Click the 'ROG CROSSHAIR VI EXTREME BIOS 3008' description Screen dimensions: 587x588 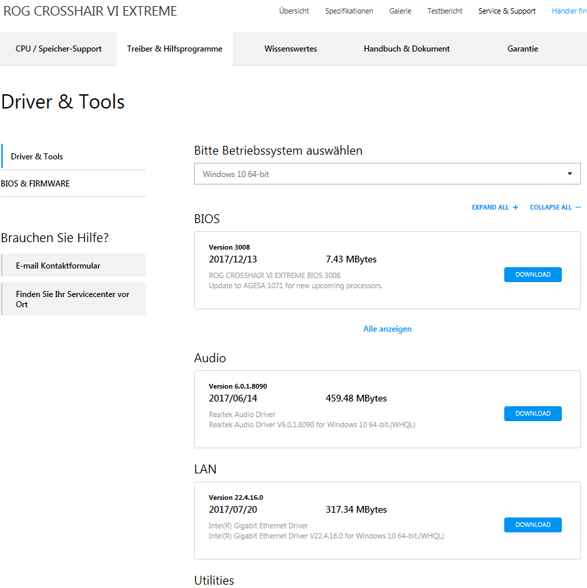click(x=274, y=275)
